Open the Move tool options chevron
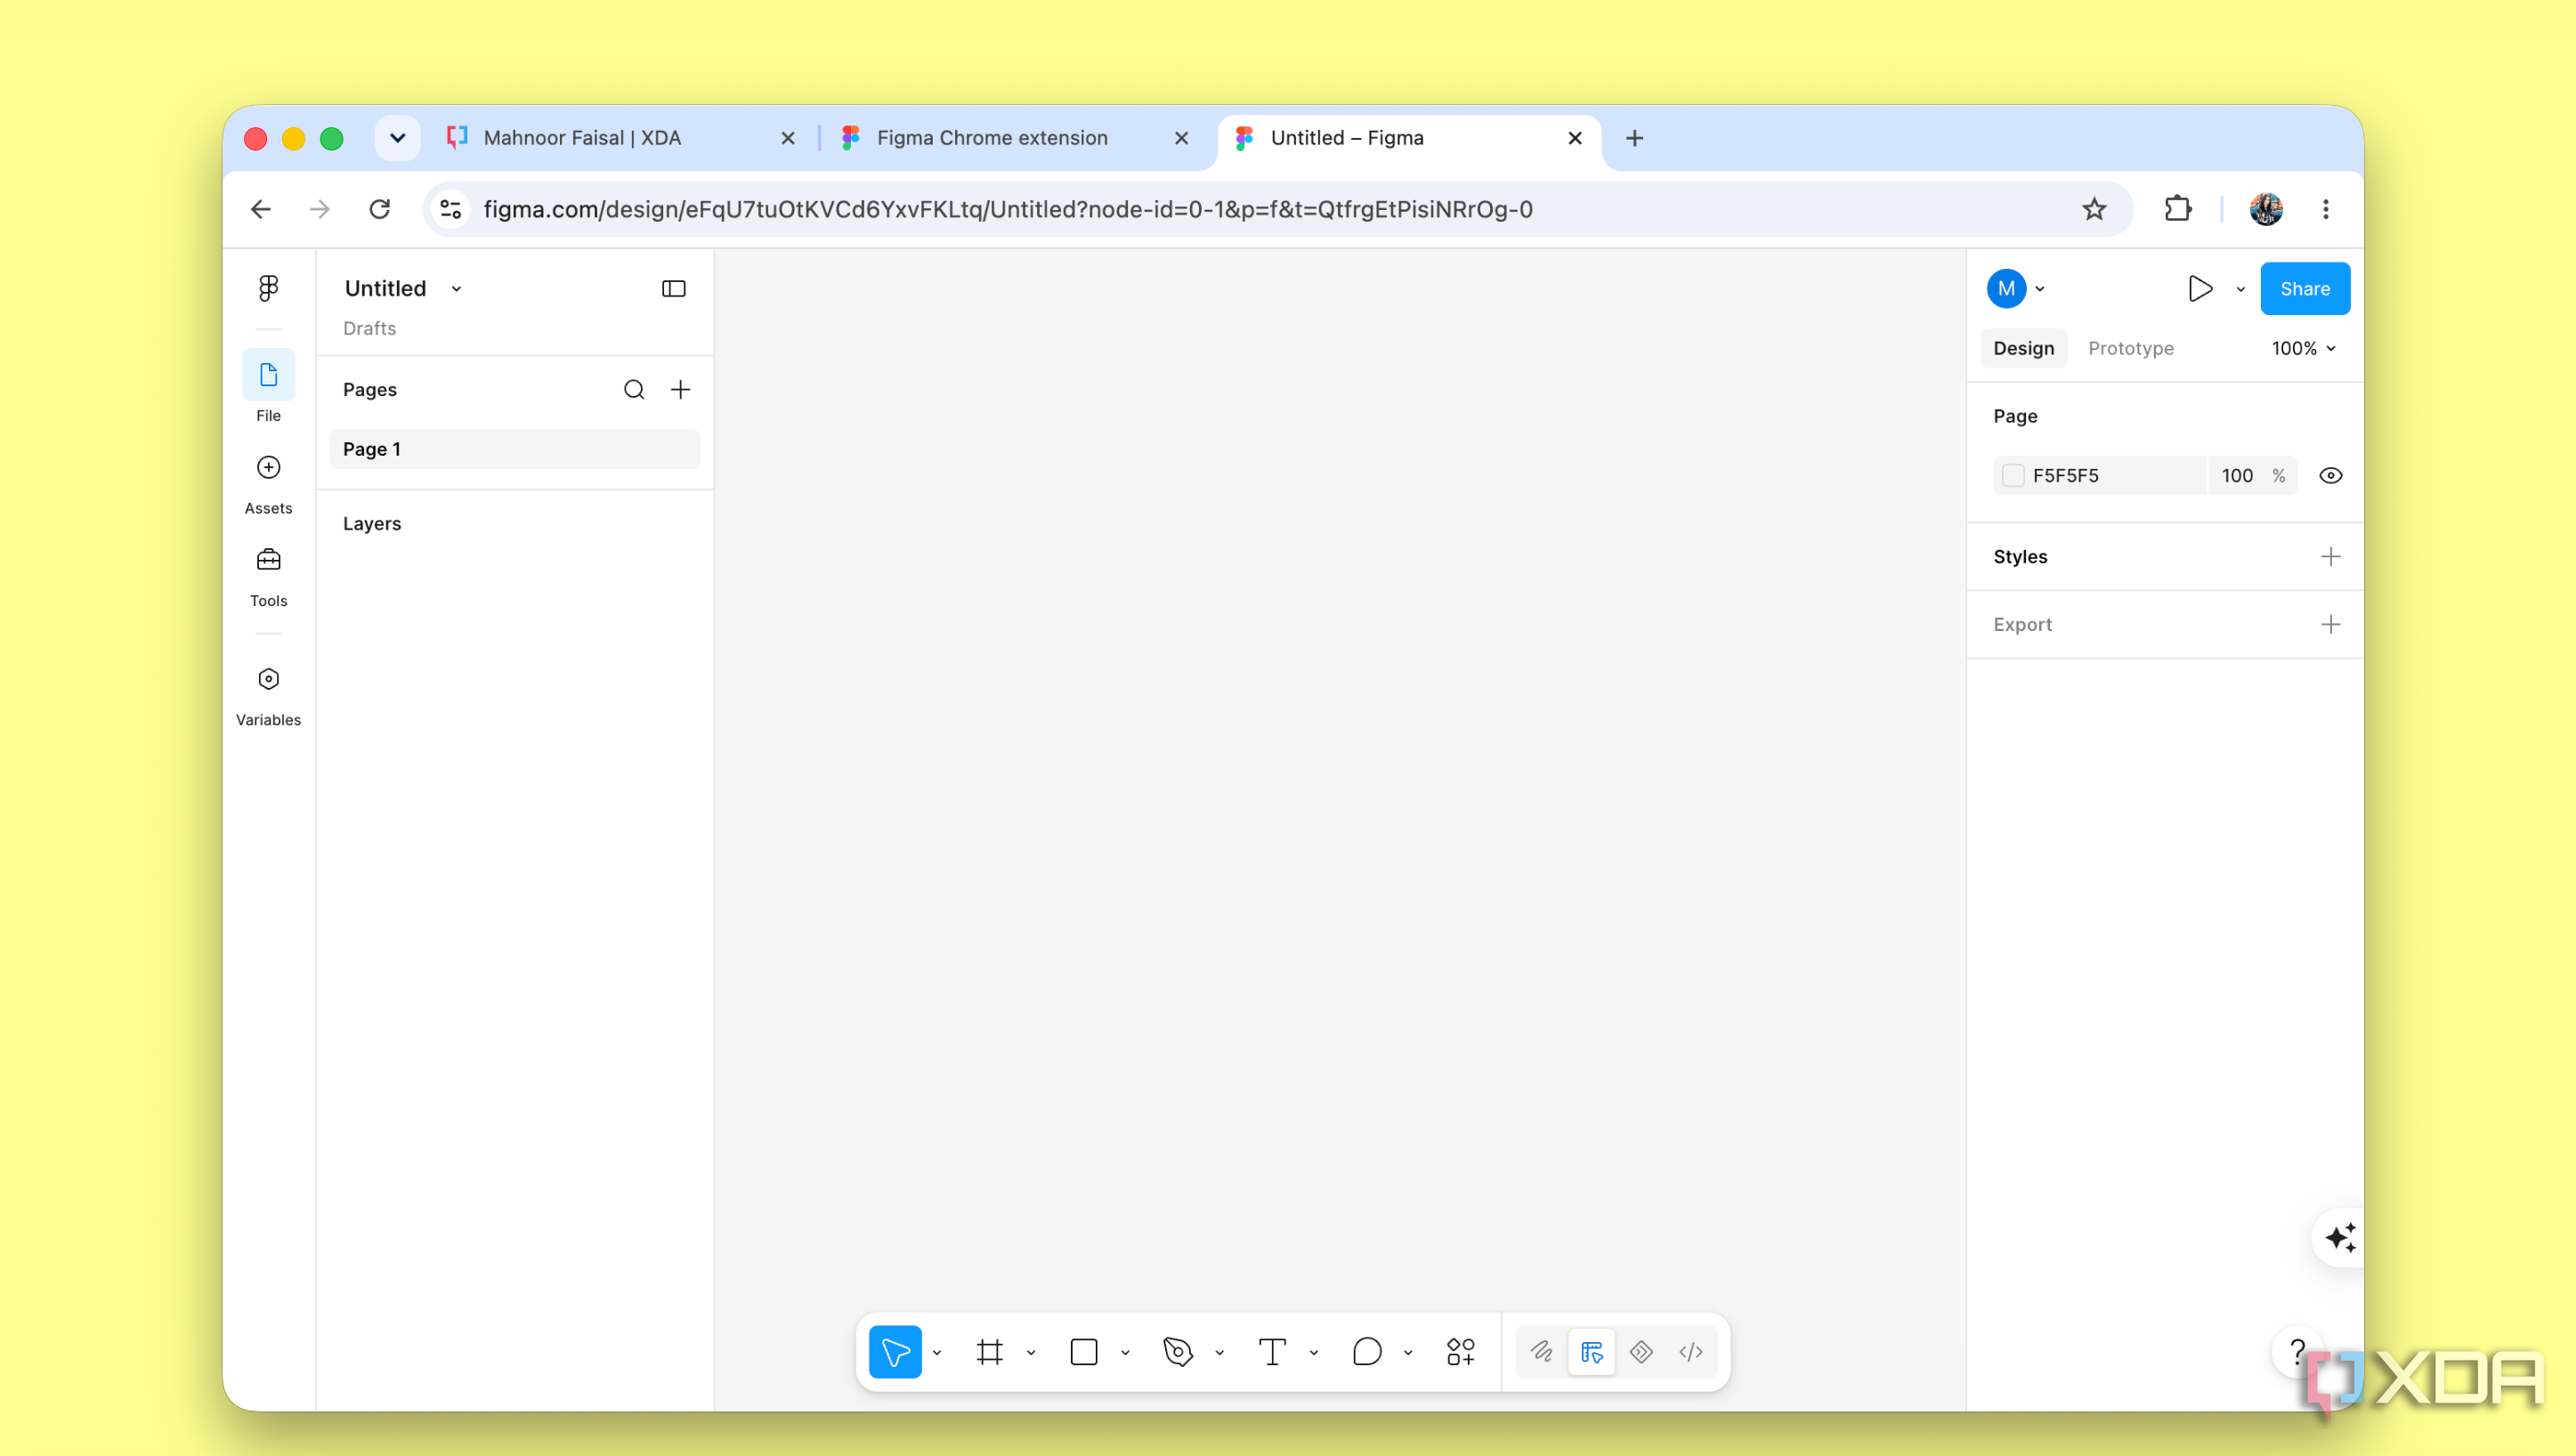Viewport: 2576px width, 1456px height. pos(937,1353)
